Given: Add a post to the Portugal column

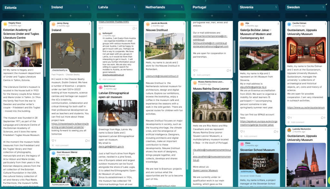Looking at the screenshot, I should point(212,16).
